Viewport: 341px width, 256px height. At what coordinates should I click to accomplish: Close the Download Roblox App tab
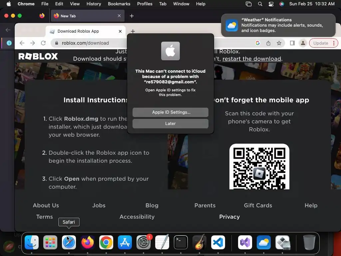pyautogui.click(x=120, y=31)
